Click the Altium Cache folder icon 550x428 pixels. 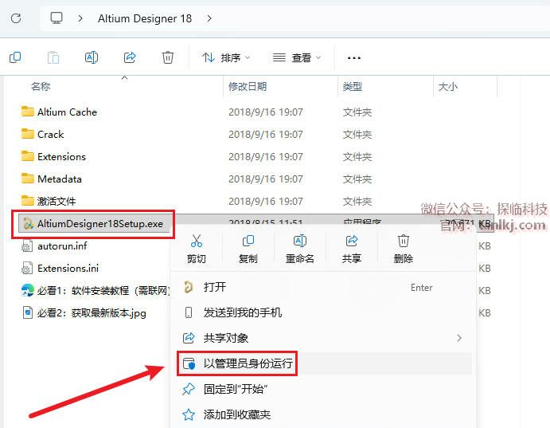click(28, 112)
